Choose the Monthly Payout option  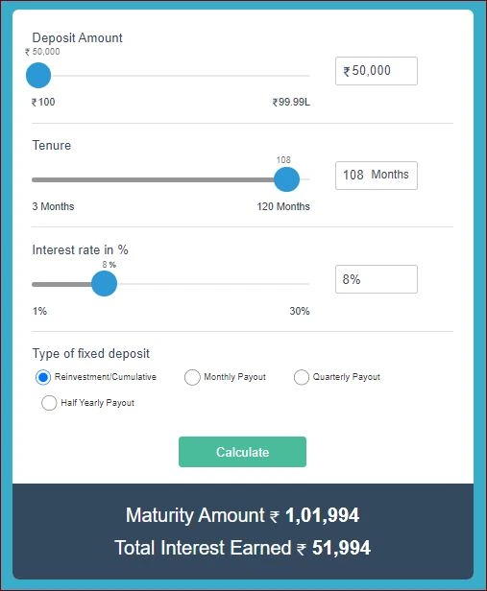[192, 377]
